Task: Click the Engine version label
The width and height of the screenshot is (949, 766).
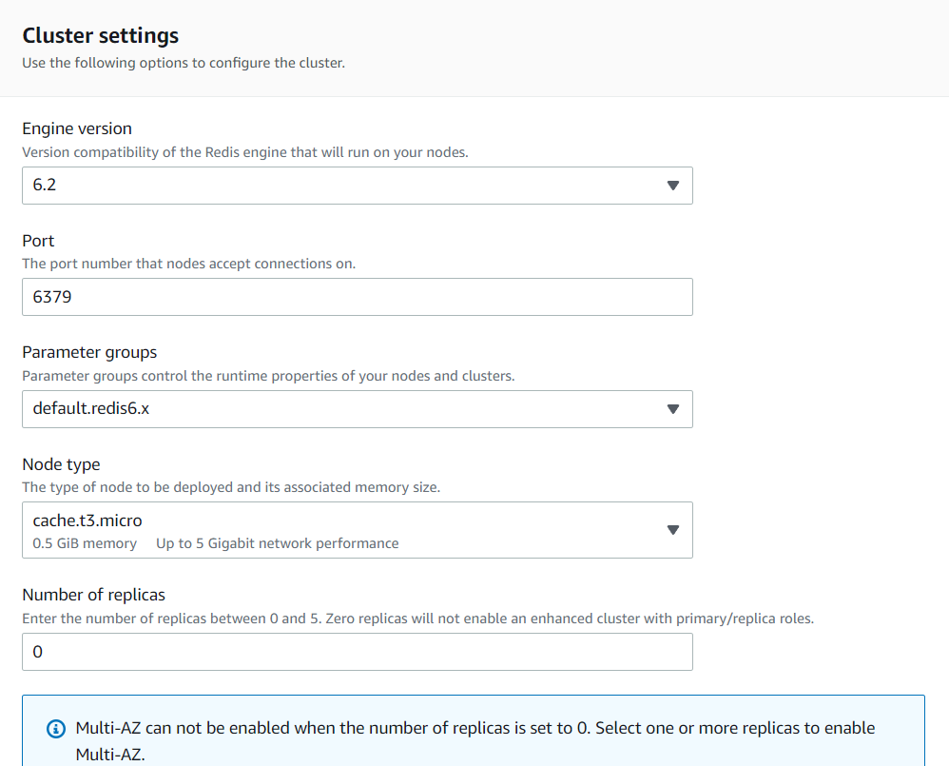Action: click(76, 128)
